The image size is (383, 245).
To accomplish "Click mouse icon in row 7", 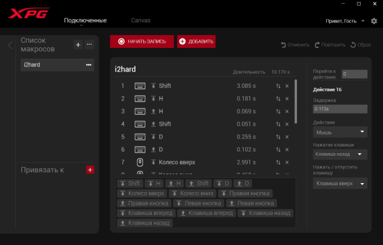I will [140, 162].
